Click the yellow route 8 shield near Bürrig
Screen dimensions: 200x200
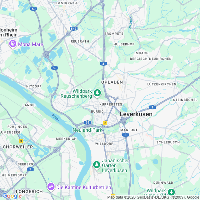[105, 123]
